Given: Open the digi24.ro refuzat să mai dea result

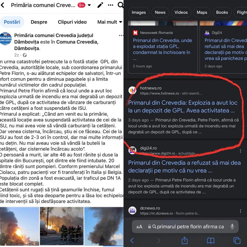Looking at the screenshot, I should pyautogui.click(x=184, y=167).
